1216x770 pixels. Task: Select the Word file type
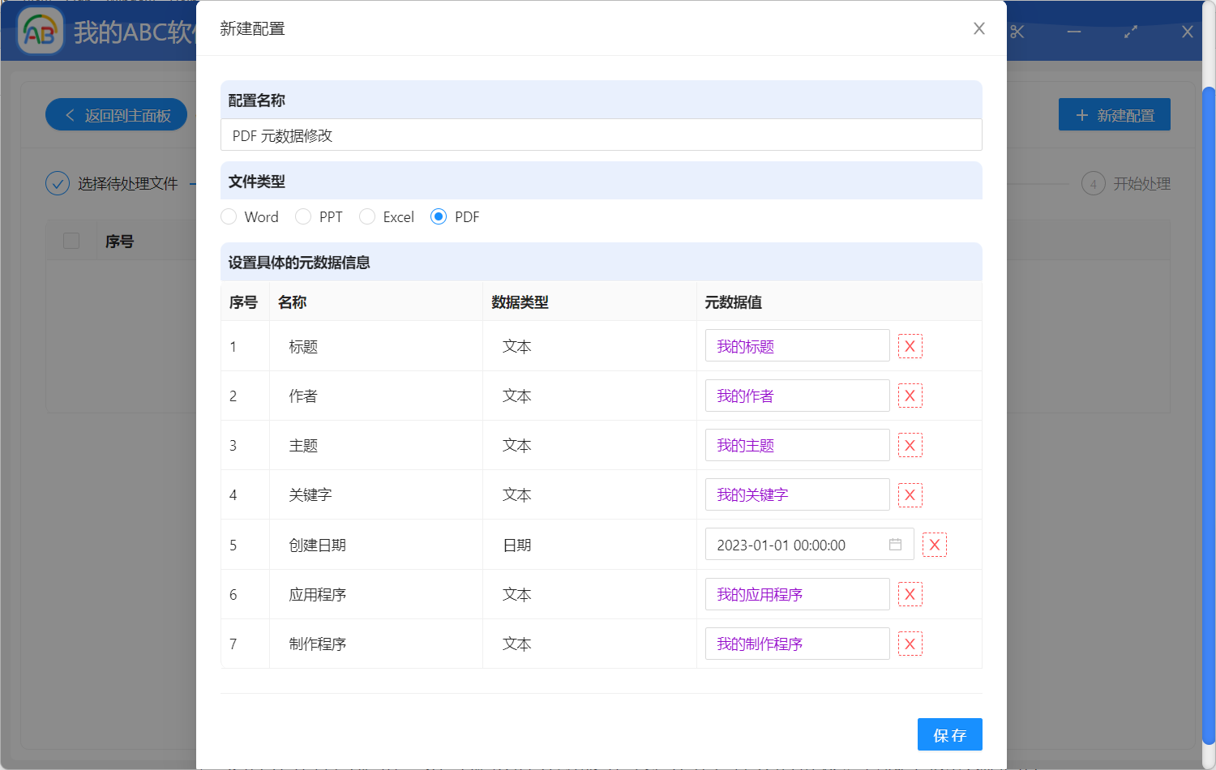[x=229, y=216]
